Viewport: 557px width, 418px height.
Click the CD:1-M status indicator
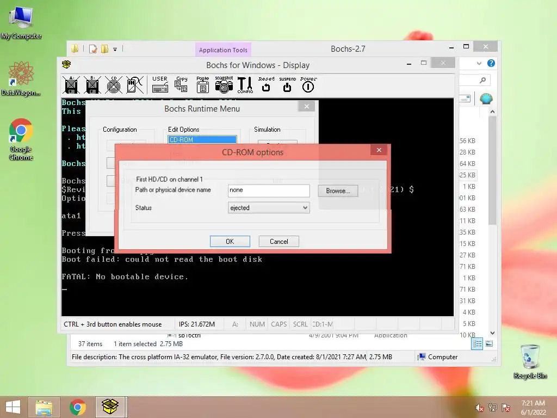click(322, 324)
